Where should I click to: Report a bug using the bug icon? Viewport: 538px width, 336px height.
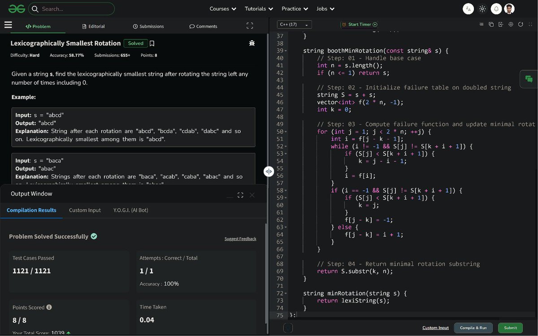[x=252, y=43]
